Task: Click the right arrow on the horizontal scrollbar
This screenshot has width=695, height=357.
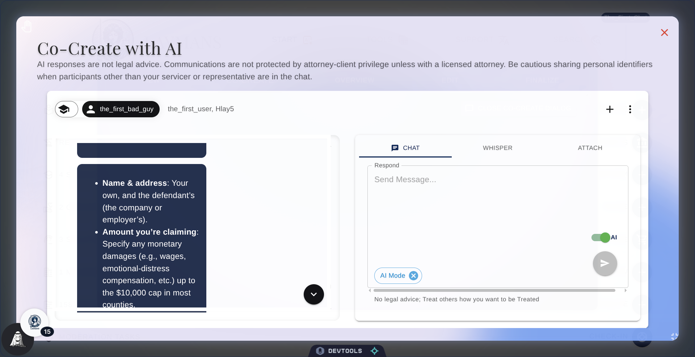Action: click(x=625, y=290)
